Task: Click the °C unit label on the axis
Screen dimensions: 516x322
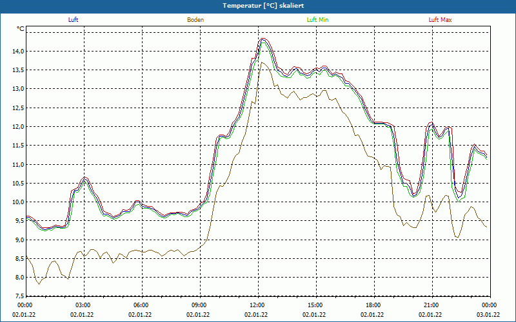Action: coord(21,29)
